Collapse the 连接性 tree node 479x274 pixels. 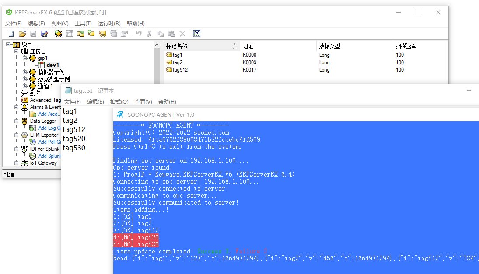click(17, 51)
